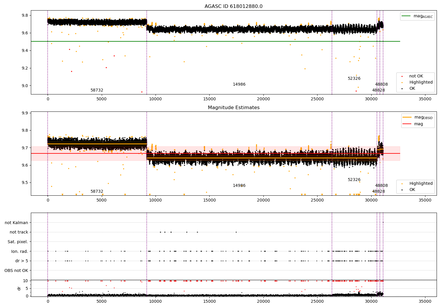Screen dimensions: 441x308
Task: Click the dr axis tick 10 in bottom plot
Action: (26, 281)
